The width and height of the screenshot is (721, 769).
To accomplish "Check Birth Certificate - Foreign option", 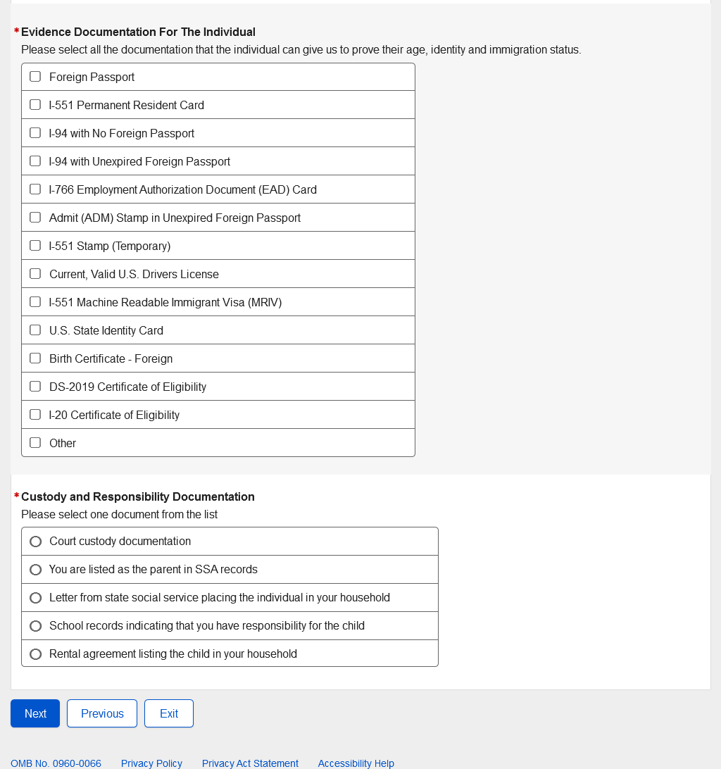I will pos(35,358).
